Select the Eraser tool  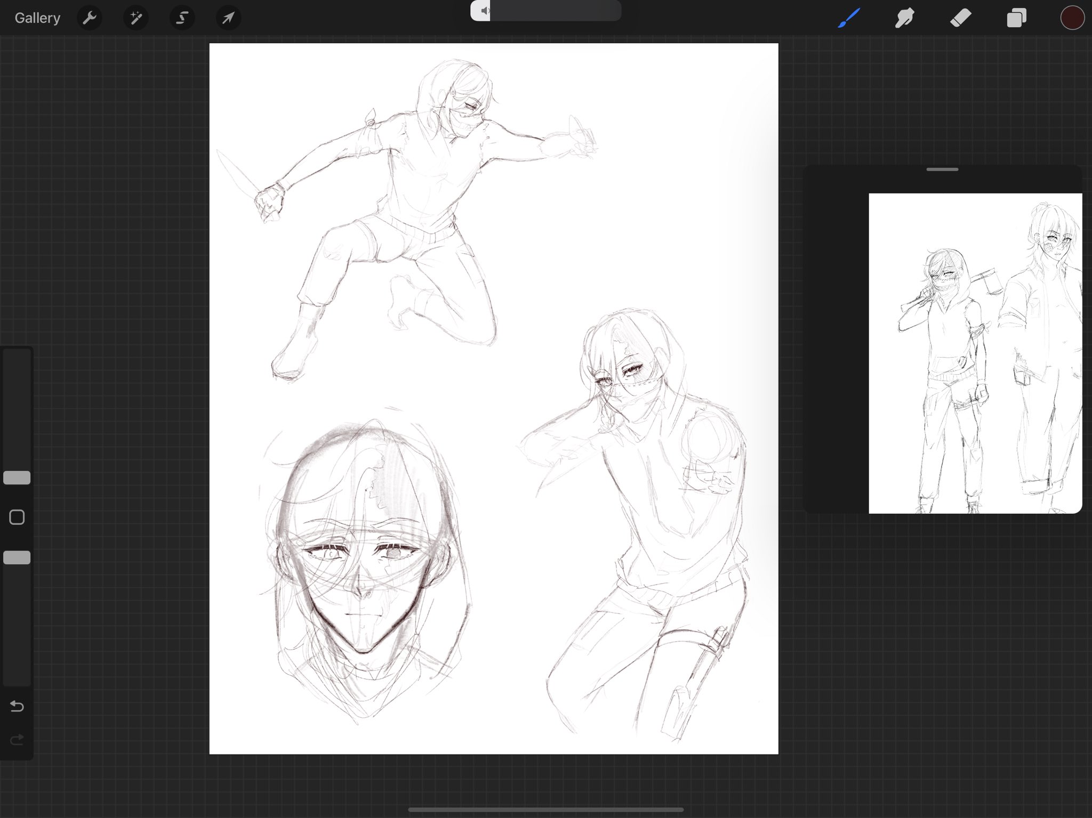(961, 18)
